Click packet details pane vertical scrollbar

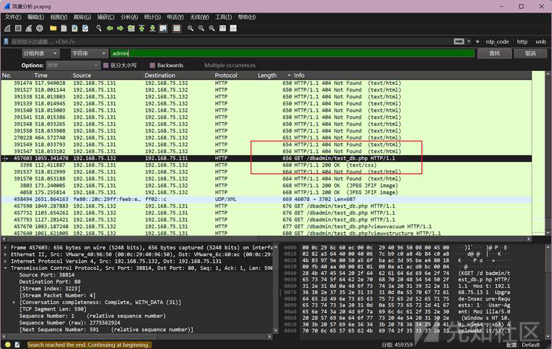[x=276, y=288]
